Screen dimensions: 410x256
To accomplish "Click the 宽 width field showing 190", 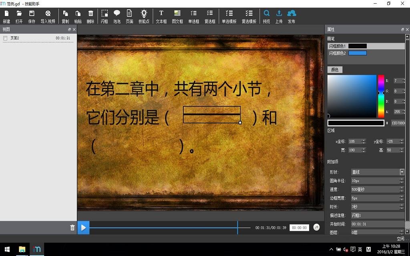I will coord(357,150).
